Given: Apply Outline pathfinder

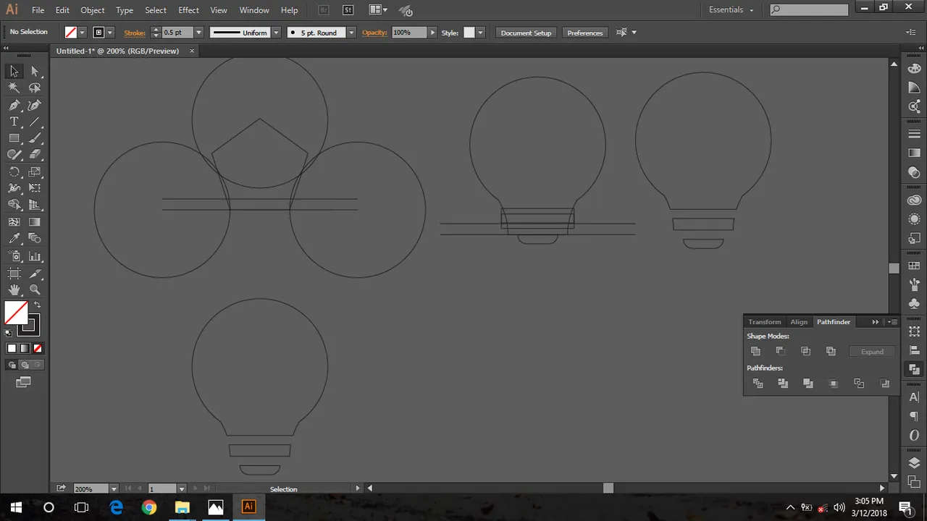Looking at the screenshot, I should (x=859, y=384).
